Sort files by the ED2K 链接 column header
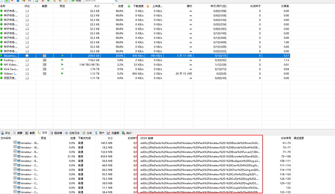The height and width of the screenshot is (194, 335). 147,138
